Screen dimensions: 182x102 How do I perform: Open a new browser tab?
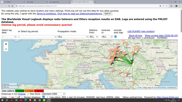95,2
